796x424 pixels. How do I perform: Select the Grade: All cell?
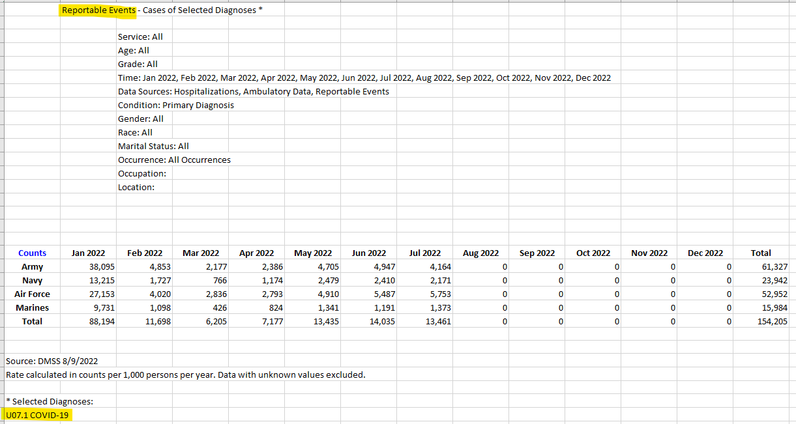coord(138,64)
